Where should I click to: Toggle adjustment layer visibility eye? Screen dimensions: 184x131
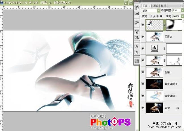143,48
